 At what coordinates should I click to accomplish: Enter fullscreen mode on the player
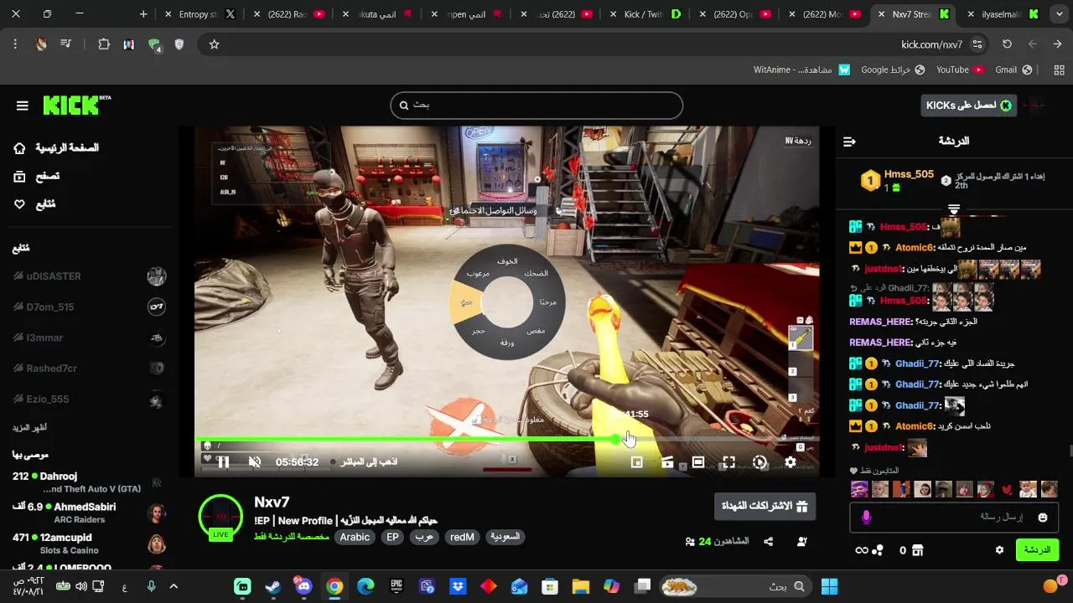tap(728, 462)
